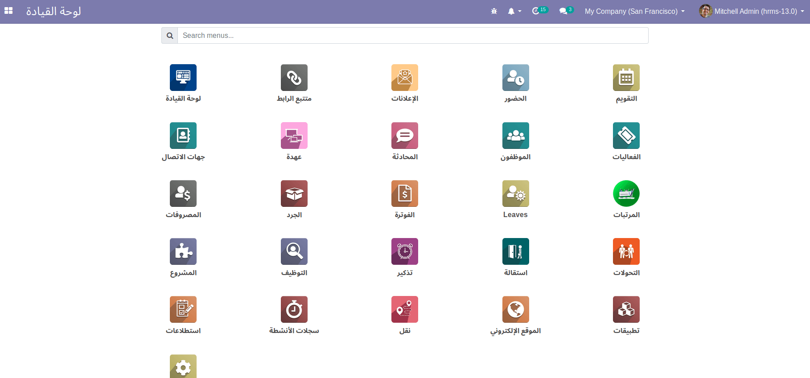The width and height of the screenshot is (810, 378).
Task: Open the الجرد inventory app
Action: (x=294, y=193)
